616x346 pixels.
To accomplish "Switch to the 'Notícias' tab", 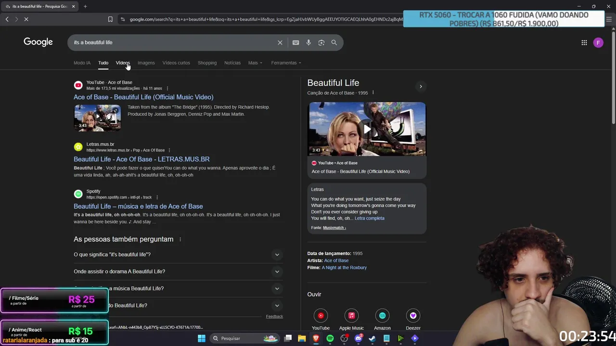I will point(232,63).
